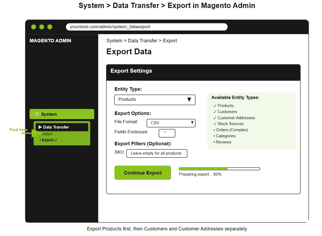Click Stock Sources in the entity list
This screenshot has height=236, width=322.
click(228, 124)
